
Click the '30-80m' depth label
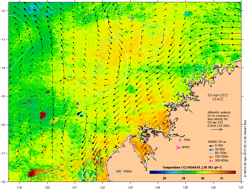coord(220,149)
